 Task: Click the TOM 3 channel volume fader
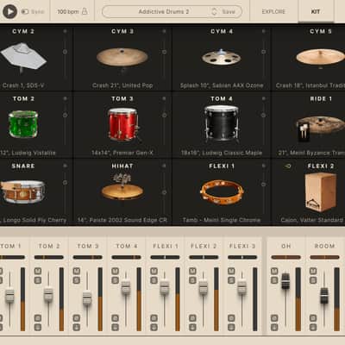point(87,299)
